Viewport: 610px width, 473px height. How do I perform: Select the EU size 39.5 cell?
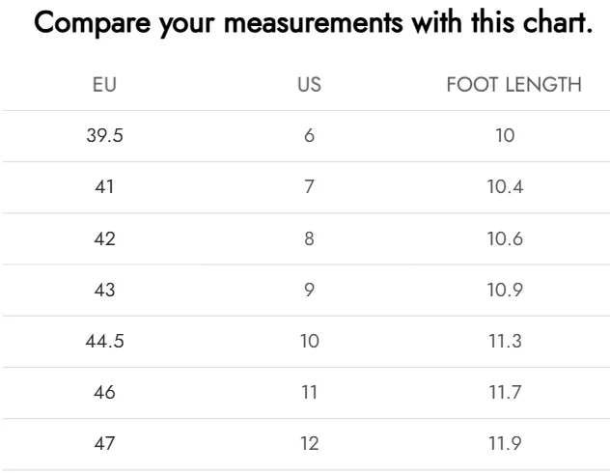(x=104, y=135)
